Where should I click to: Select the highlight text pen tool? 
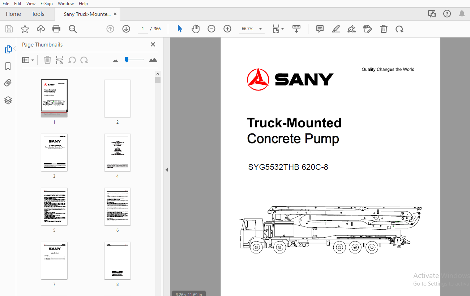(336, 29)
